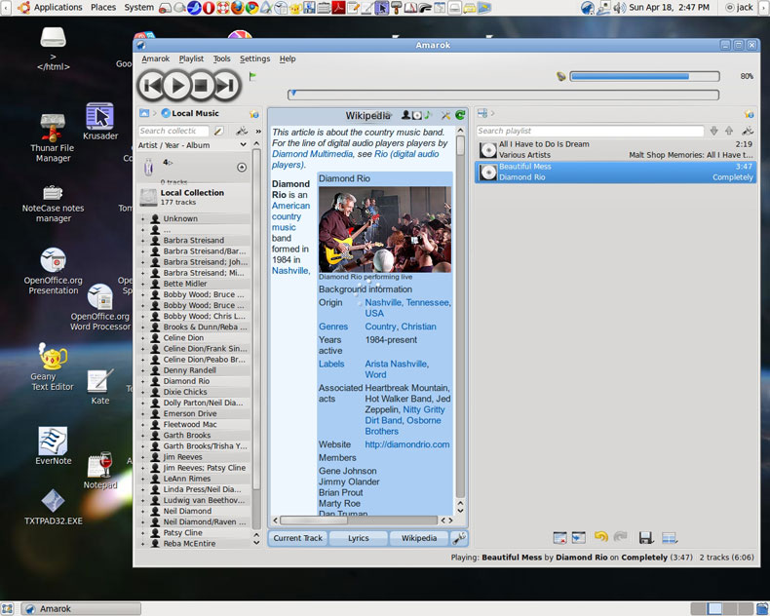
Task: Show active track playlist icon
Action: pos(579,538)
